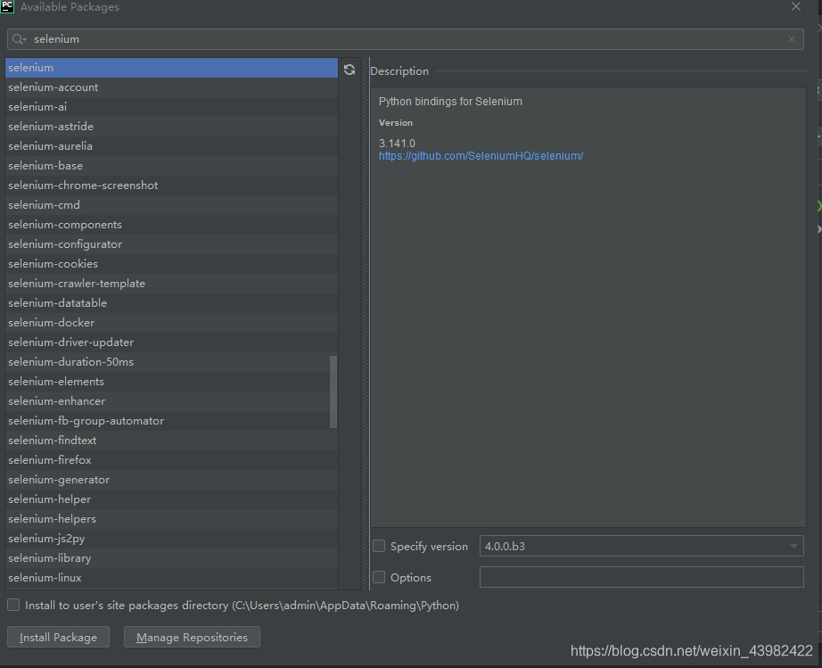Viewport: 822px width, 668px height.
Task: Click the Python bindings for Selenium description
Action: (x=450, y=102)
